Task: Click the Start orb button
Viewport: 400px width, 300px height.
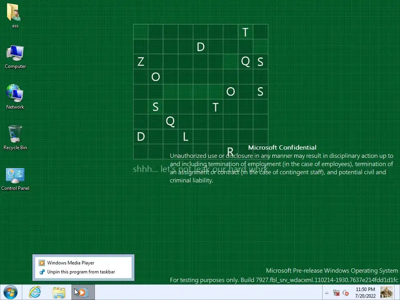Action: pos(11,292)
